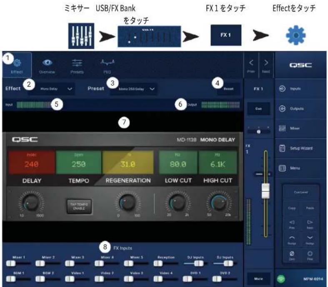This screenshot has height=287, width=328.
Task: Toggle the Mixer 2 FX input switch
Action: [48, 264]
